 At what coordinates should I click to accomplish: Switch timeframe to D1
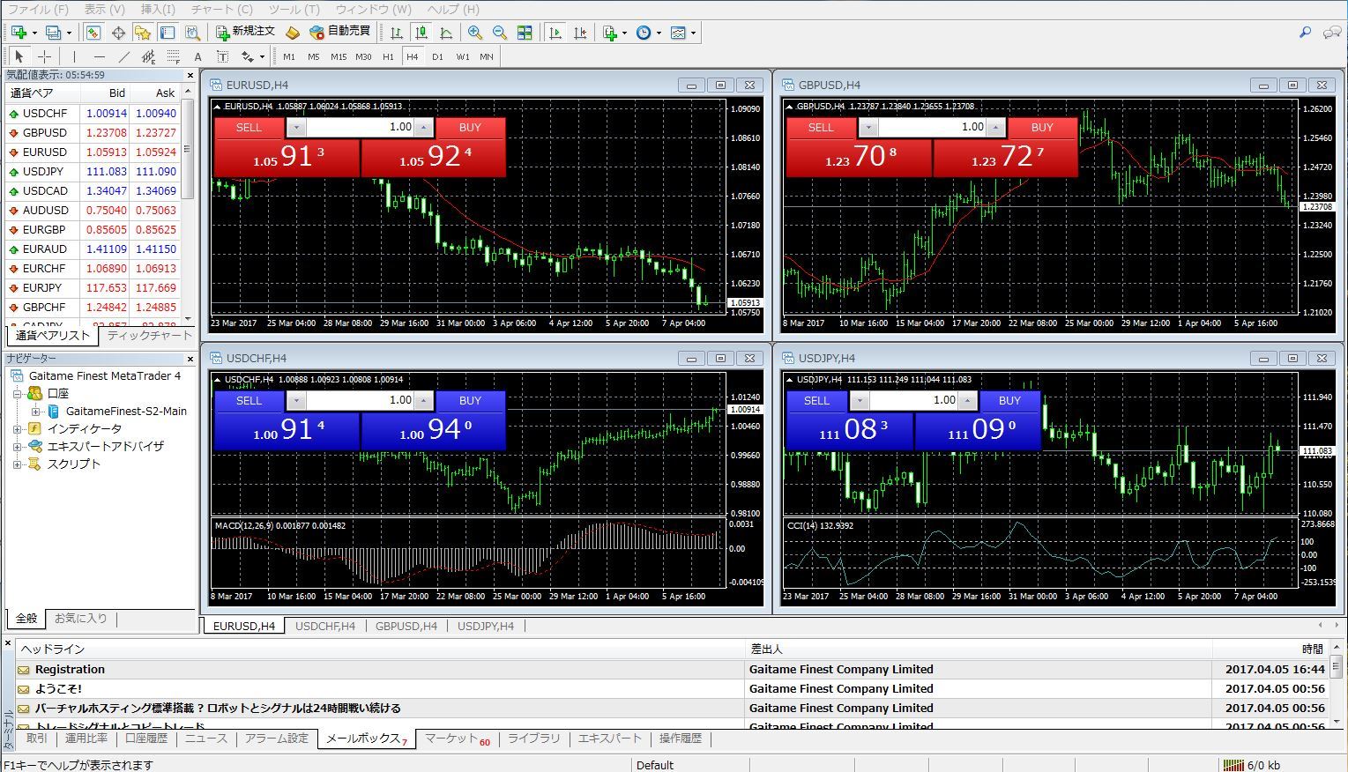437,56
